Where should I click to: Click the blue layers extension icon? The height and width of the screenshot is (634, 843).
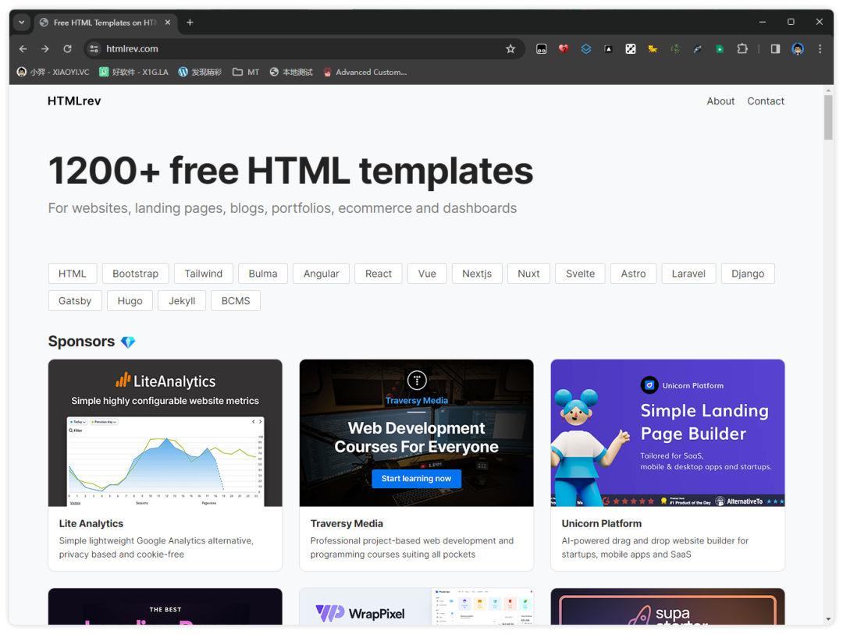586,49
